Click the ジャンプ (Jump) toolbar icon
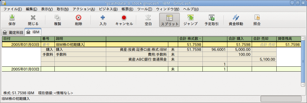 pyautogui.click(x=190, y=18)
